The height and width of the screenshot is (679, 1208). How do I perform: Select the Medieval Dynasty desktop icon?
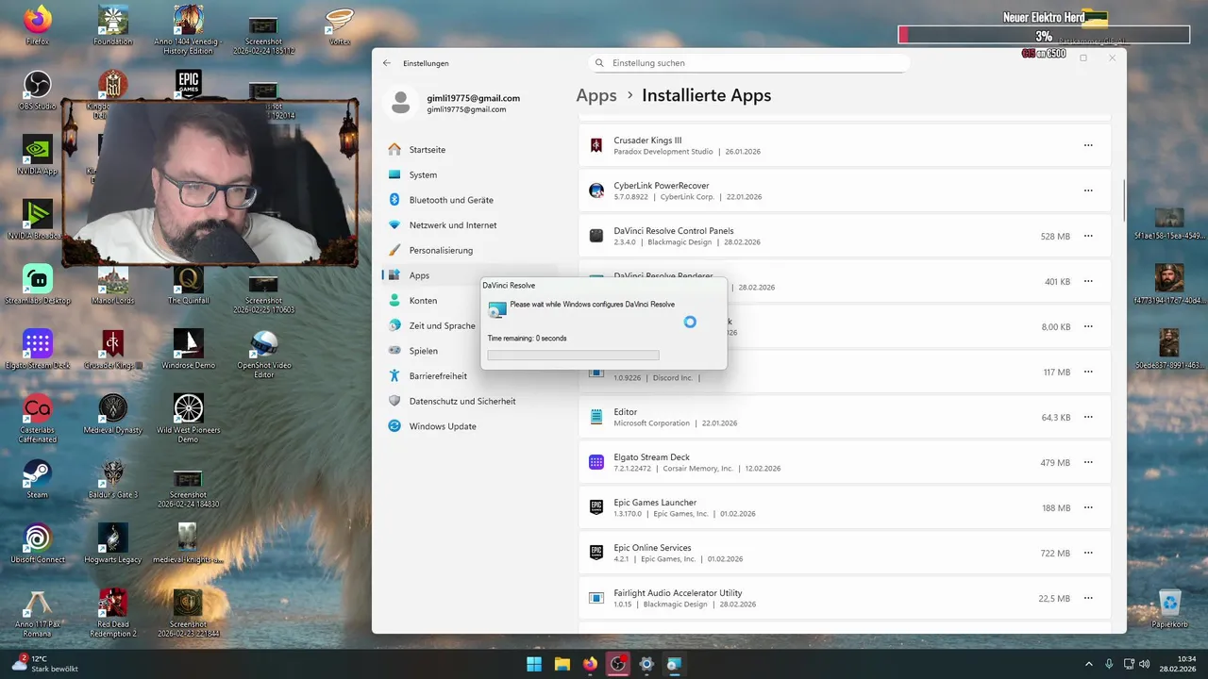[x=113, y=413]
